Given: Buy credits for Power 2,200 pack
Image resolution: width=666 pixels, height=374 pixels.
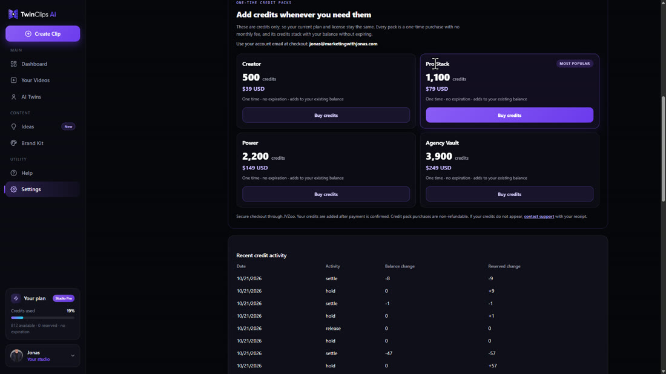Looking at the screenshot, I should tap(326, 194).
